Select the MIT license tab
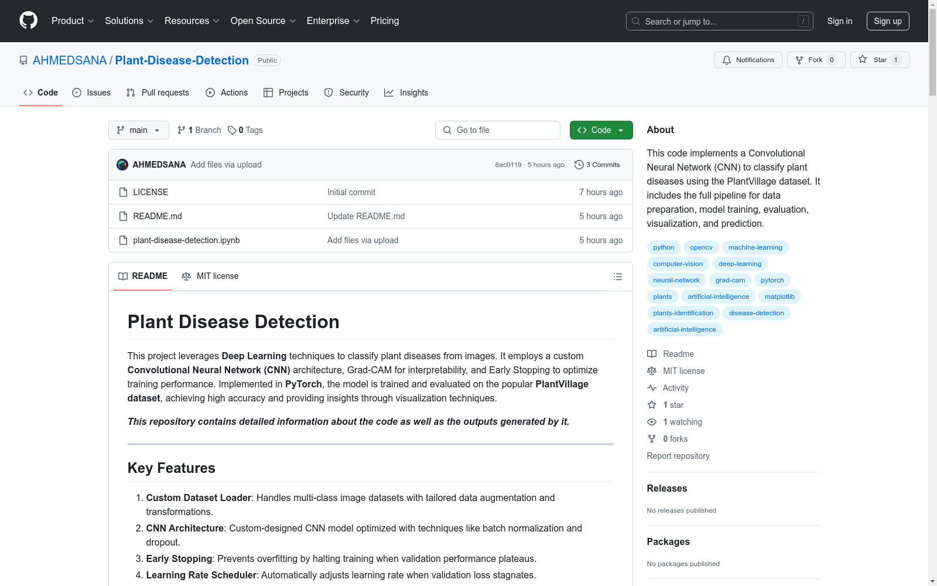 (210, 276)
